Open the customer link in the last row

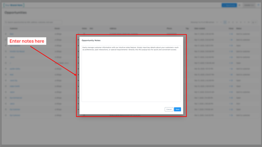coord(15,115)
